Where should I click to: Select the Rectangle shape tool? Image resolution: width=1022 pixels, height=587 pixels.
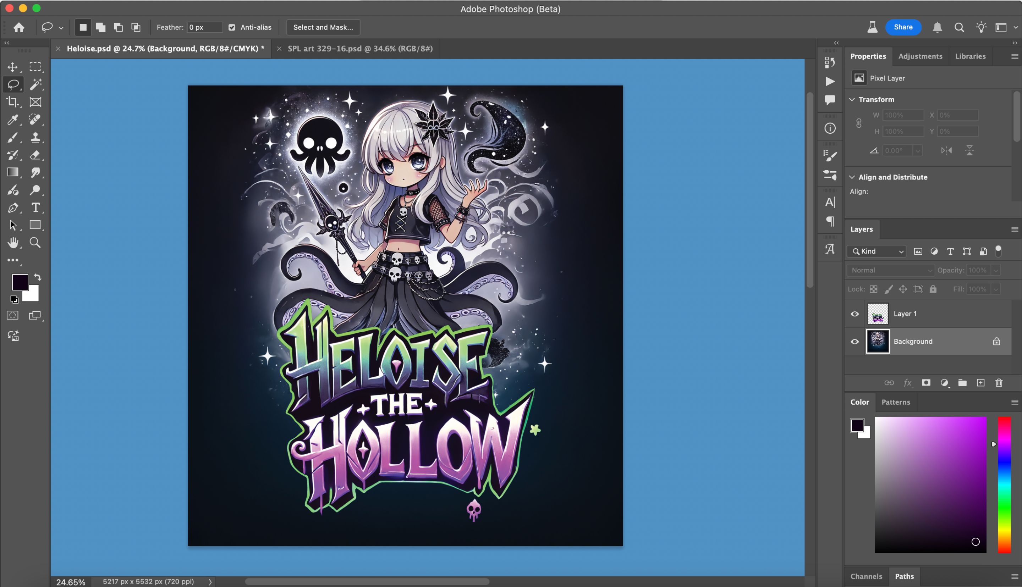(35, 225)
